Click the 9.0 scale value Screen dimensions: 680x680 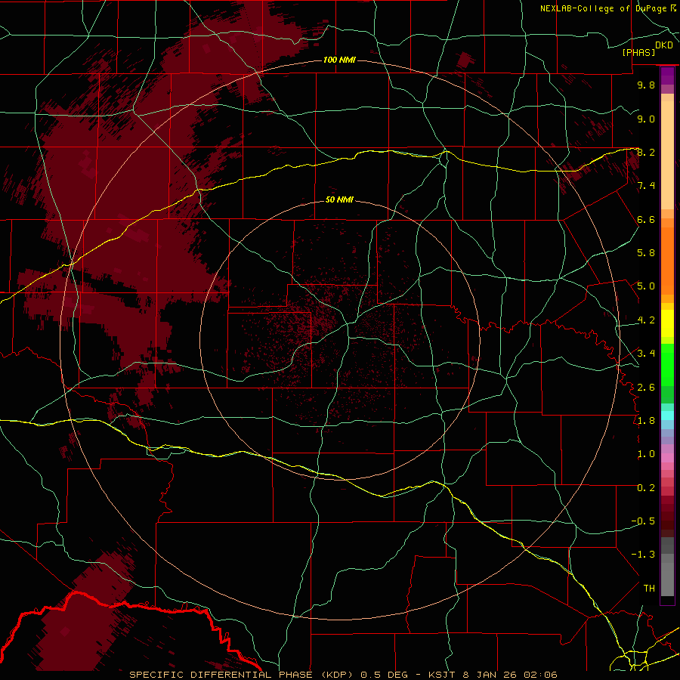pos(646,119)
